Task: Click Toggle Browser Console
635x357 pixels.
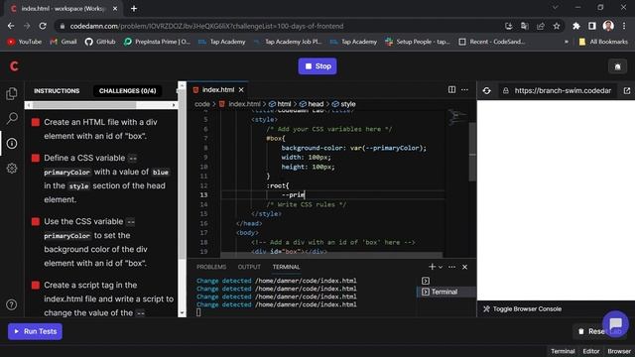Action: tap(523, 308)
